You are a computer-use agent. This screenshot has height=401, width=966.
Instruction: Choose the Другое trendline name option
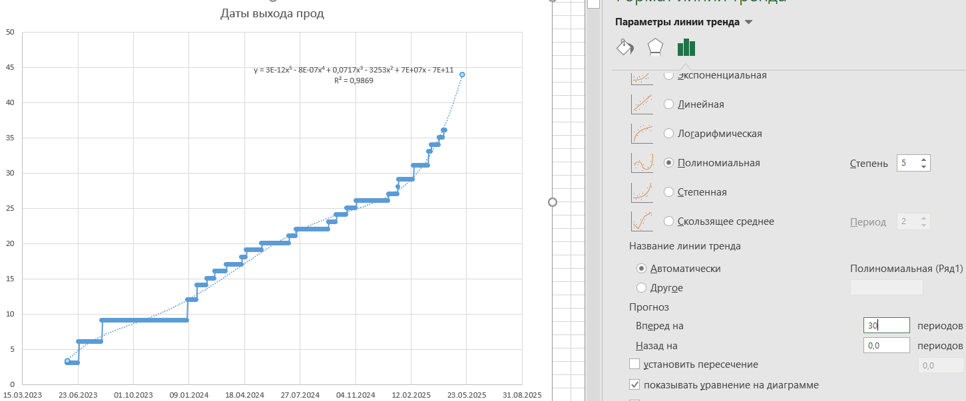[x=642, y=288]
